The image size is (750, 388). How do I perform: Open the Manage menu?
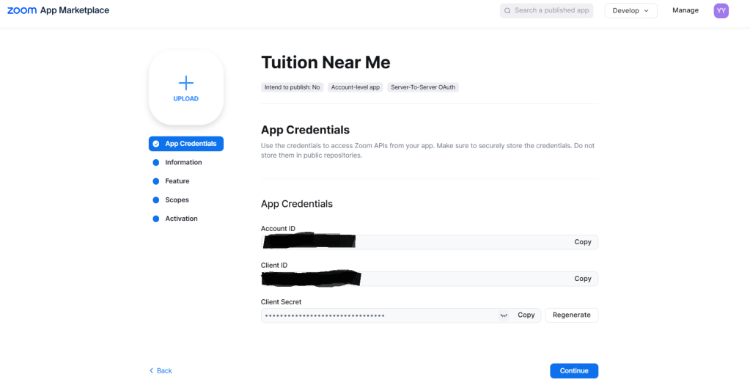pyautogui.click(x=685, y=11)
